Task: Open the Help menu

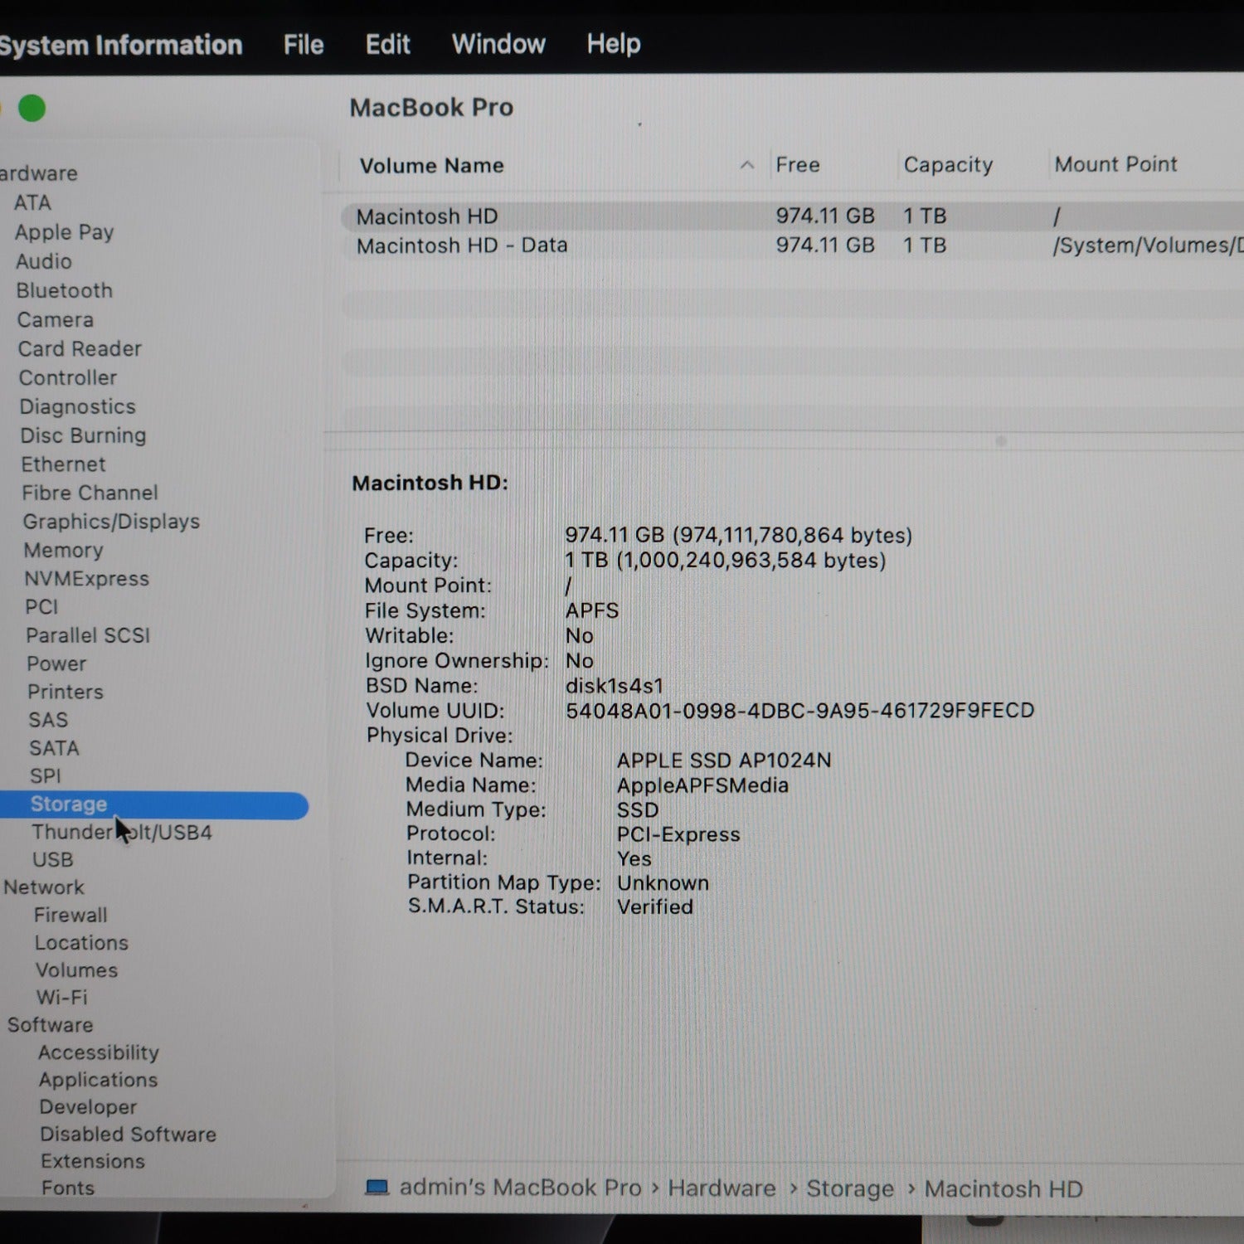Action: click(613, 43)
